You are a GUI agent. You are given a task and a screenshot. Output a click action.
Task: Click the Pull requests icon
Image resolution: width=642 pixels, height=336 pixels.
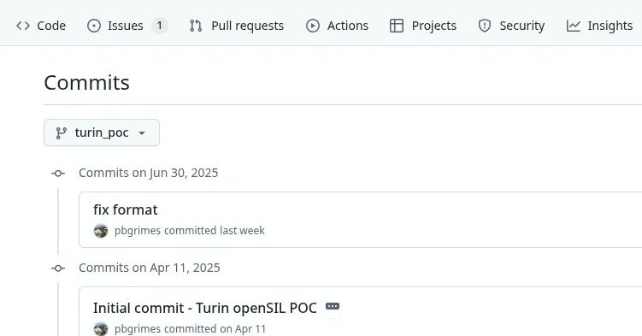pos(196,26)
